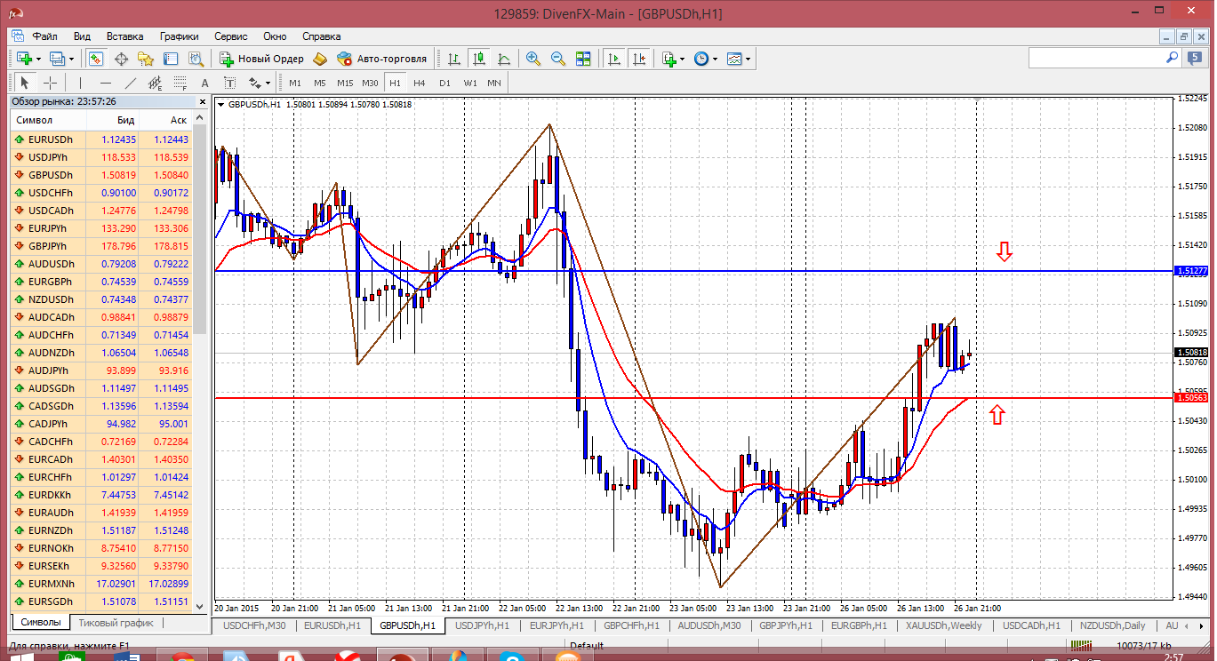Switch chart to bar chart mode

454,59
